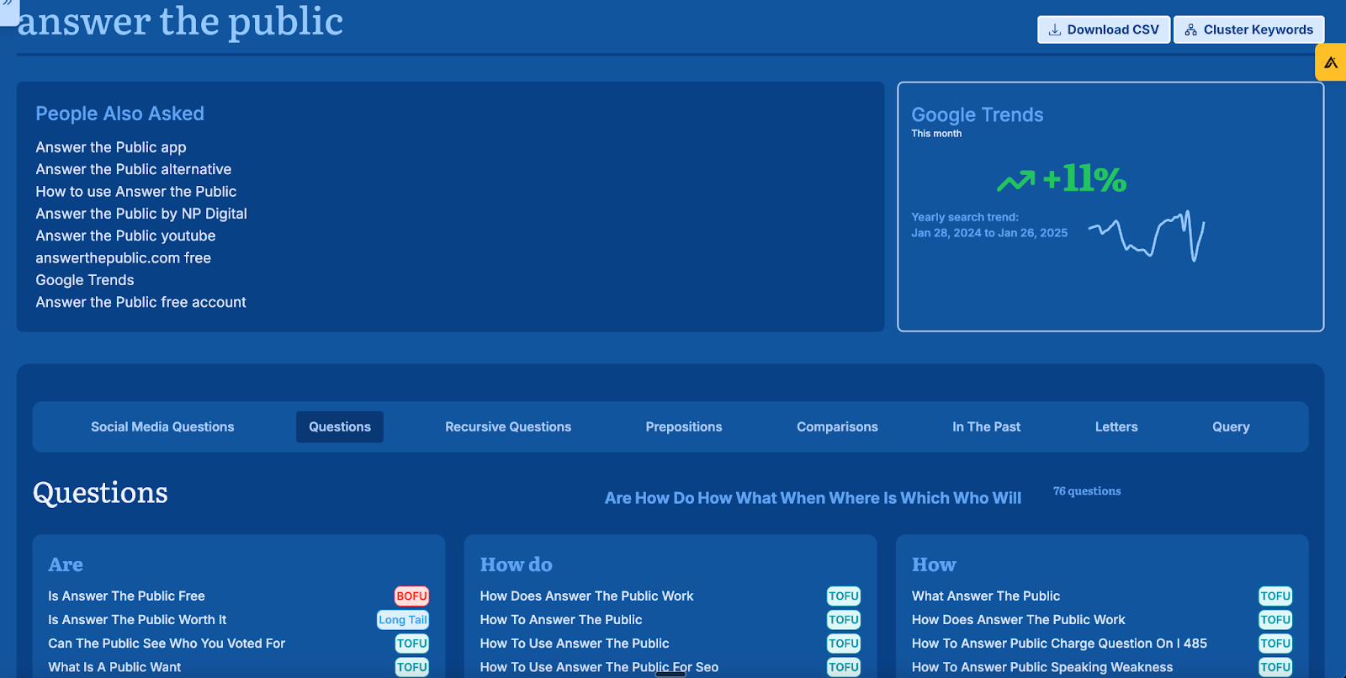
Task: Click TOFU badge beside 'Public Speaking Weakness'
Action: point(1275,667)
